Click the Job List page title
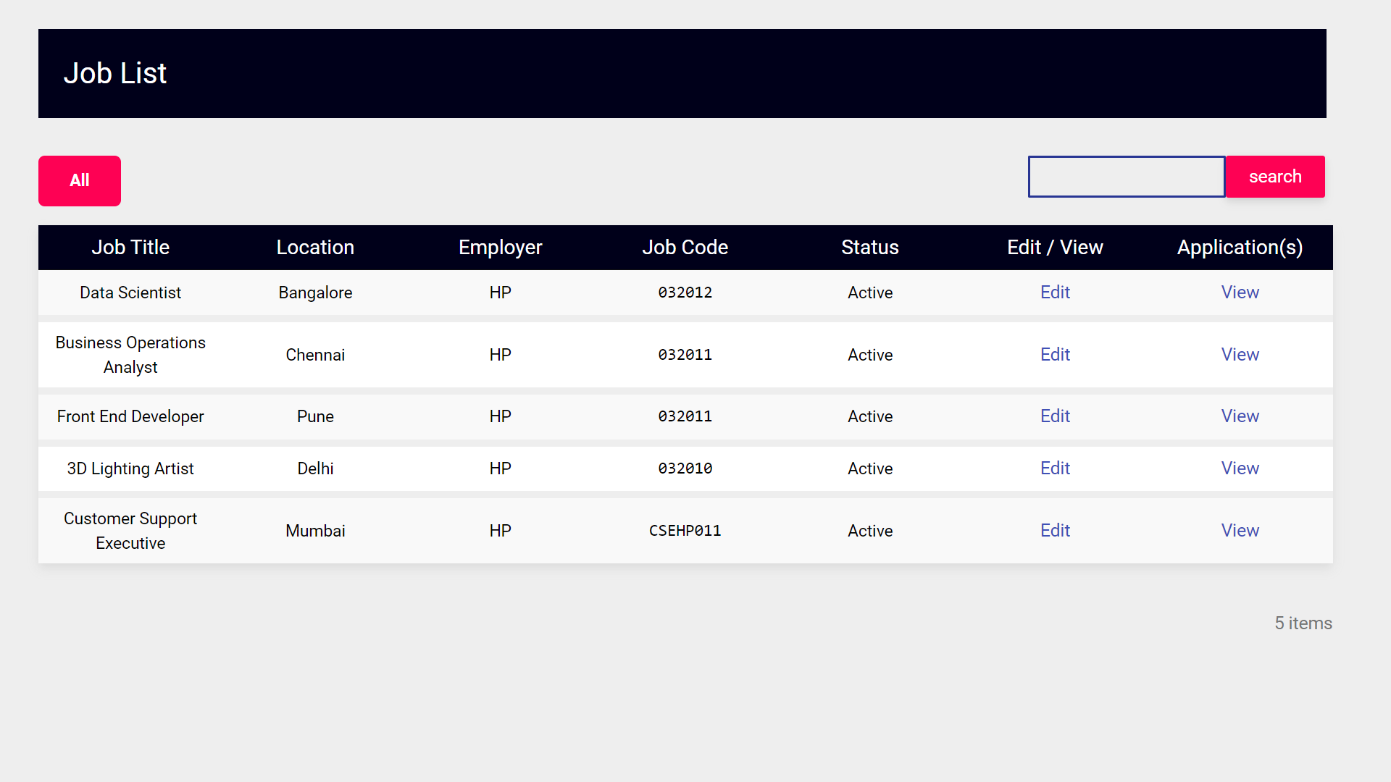 coord(115,73)
